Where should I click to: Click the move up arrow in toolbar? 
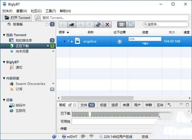pos(81,25)
